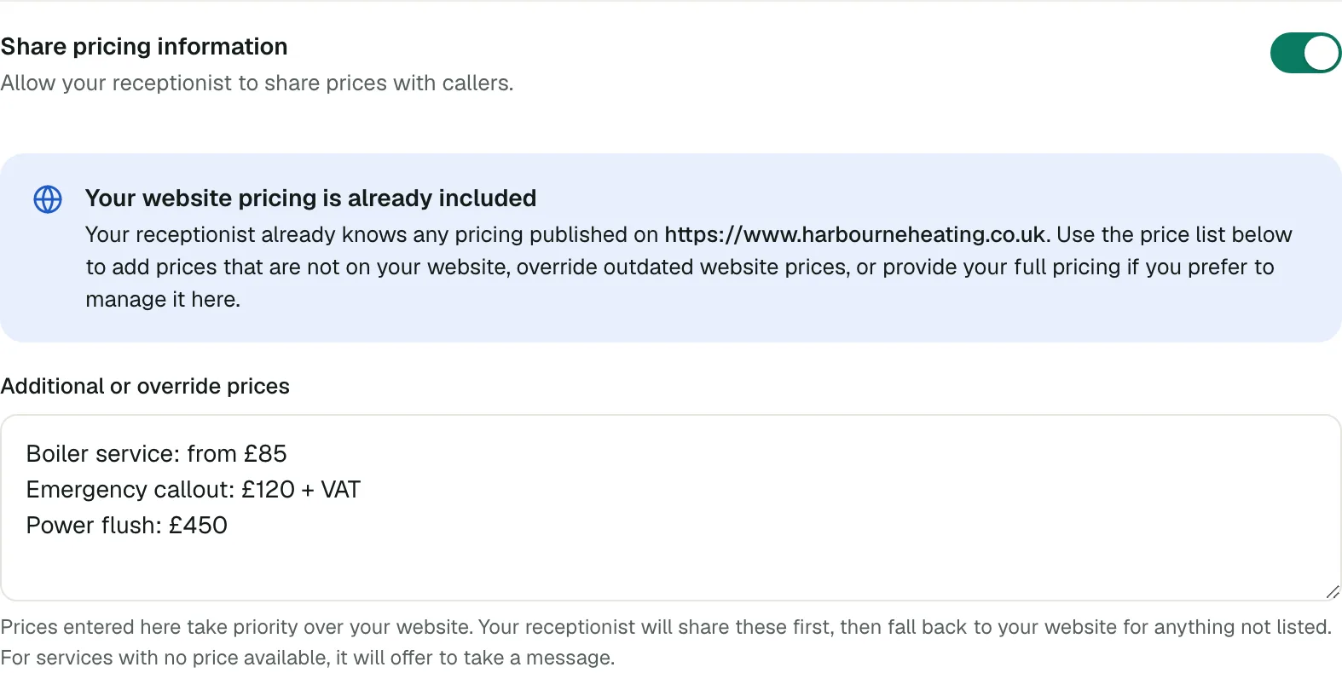
Task: Click 'Allow your receptionist to share prices' description
Action: [257, 83]
